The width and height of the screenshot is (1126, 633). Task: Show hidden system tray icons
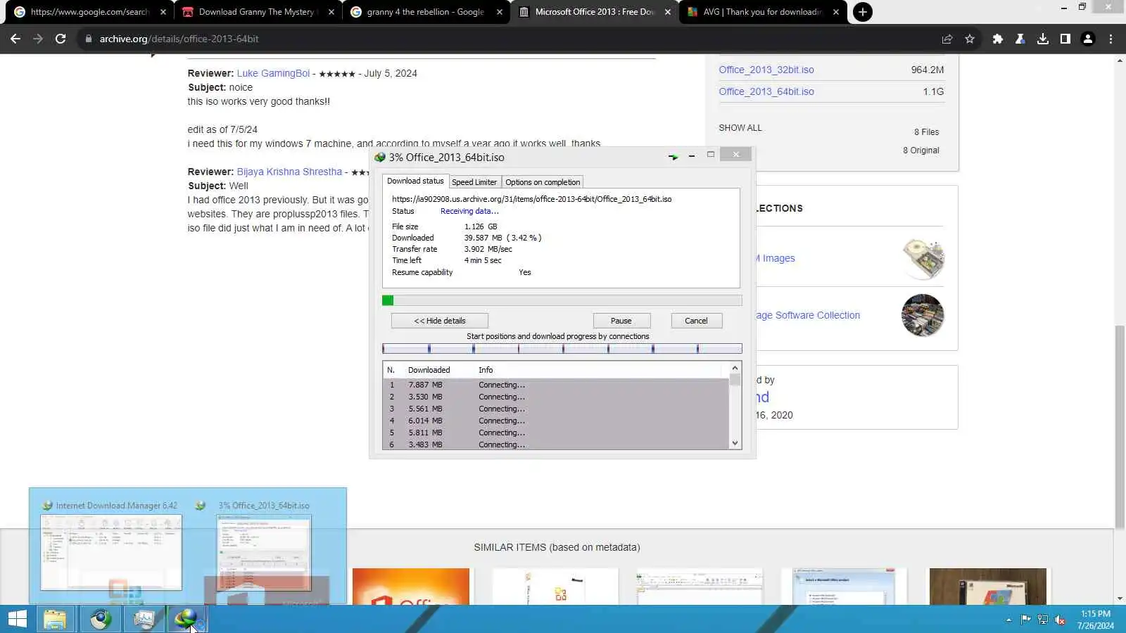pyautogui.click(x=1008, y=620)
